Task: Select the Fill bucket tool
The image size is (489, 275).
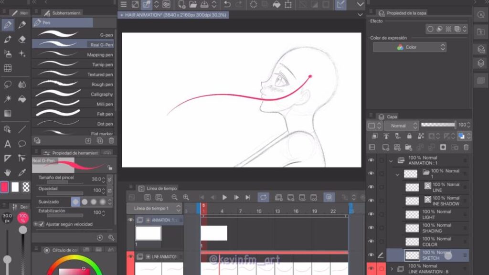Action: [22, 99]
